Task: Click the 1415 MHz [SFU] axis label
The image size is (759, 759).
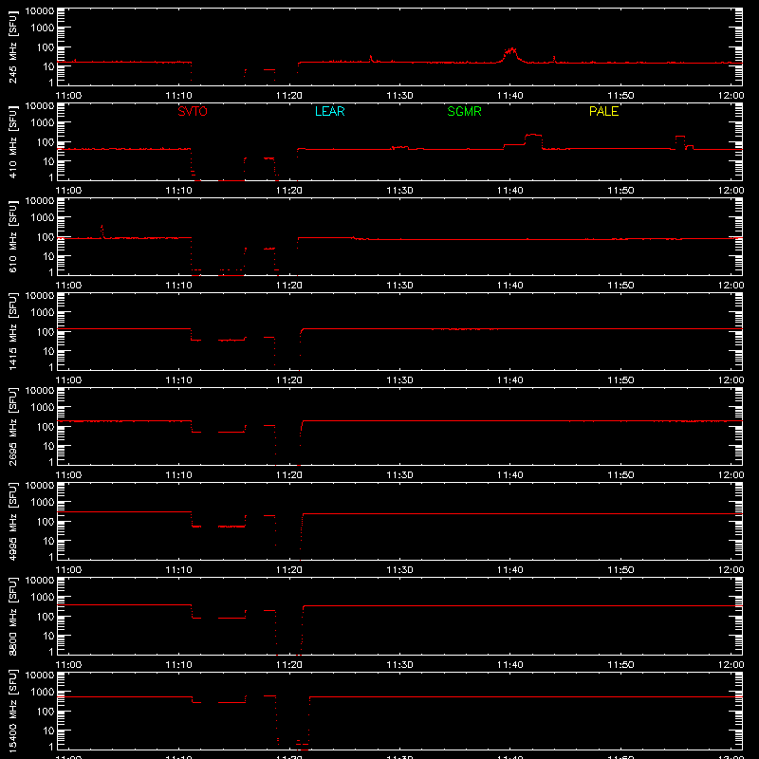Action: [x=13, y=331]
